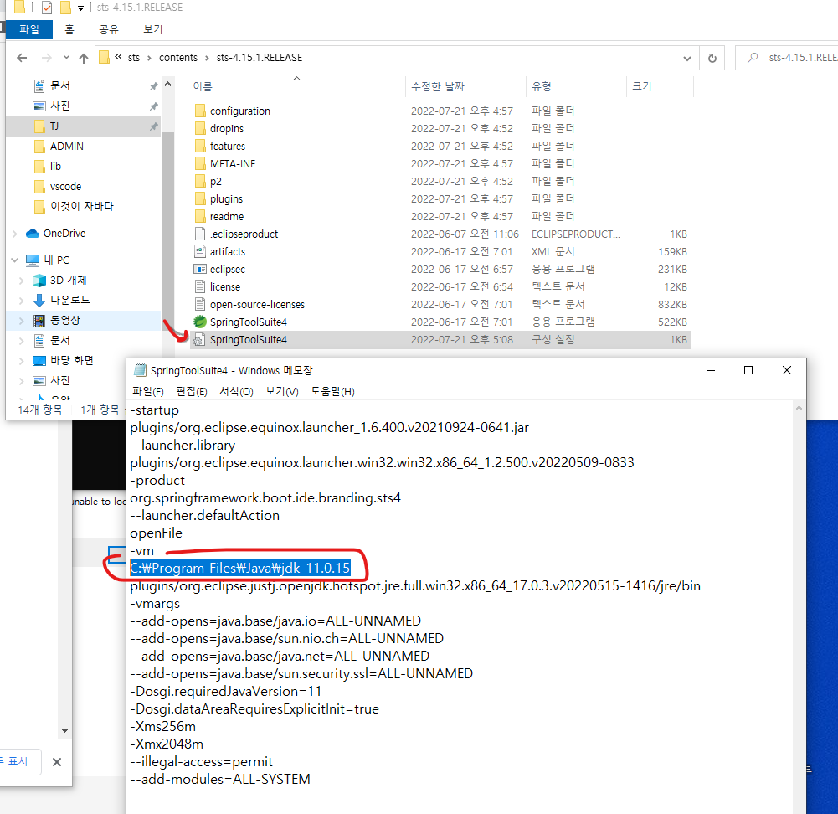
Task: Click the Notepad icon in title bar
Action: point(140,370)
